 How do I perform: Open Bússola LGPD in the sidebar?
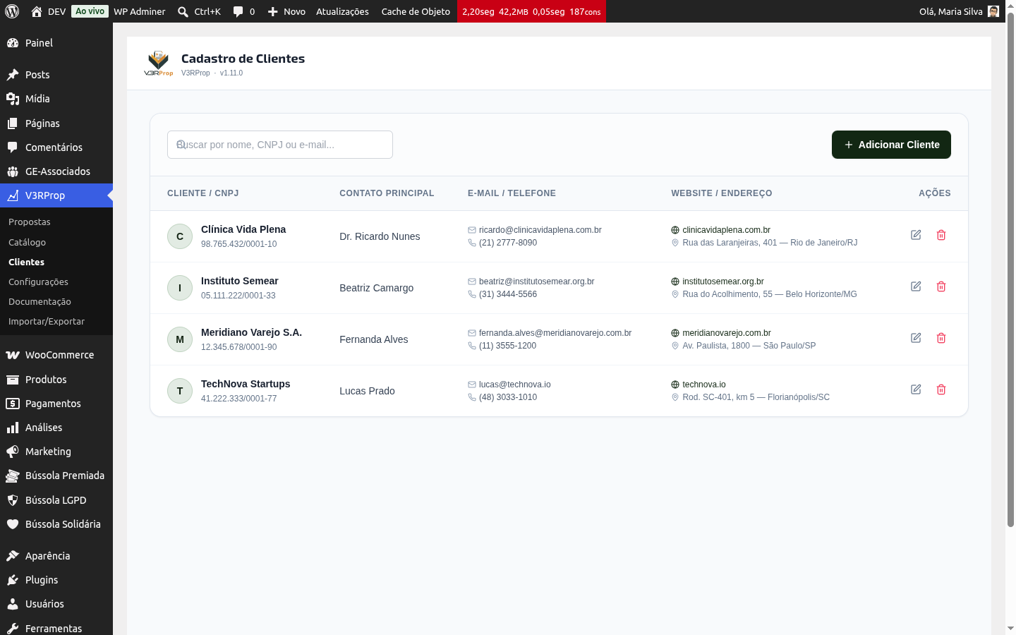point(56,500)
